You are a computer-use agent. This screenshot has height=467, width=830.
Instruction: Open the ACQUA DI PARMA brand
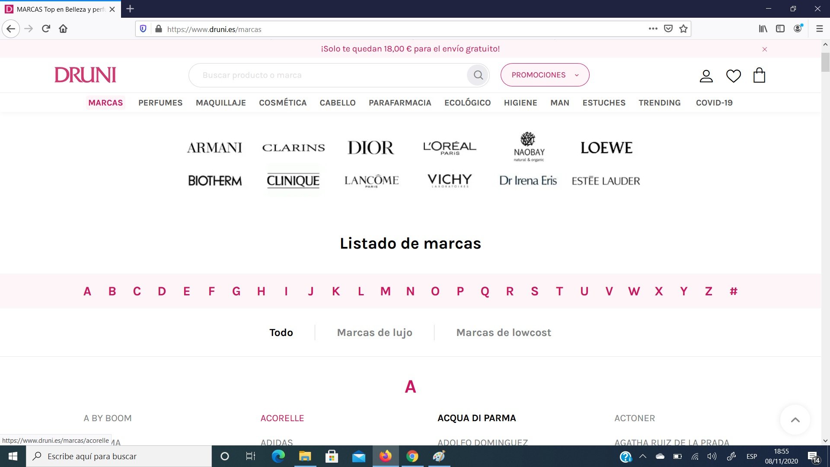pyautogui.click(x=476, y=418)
